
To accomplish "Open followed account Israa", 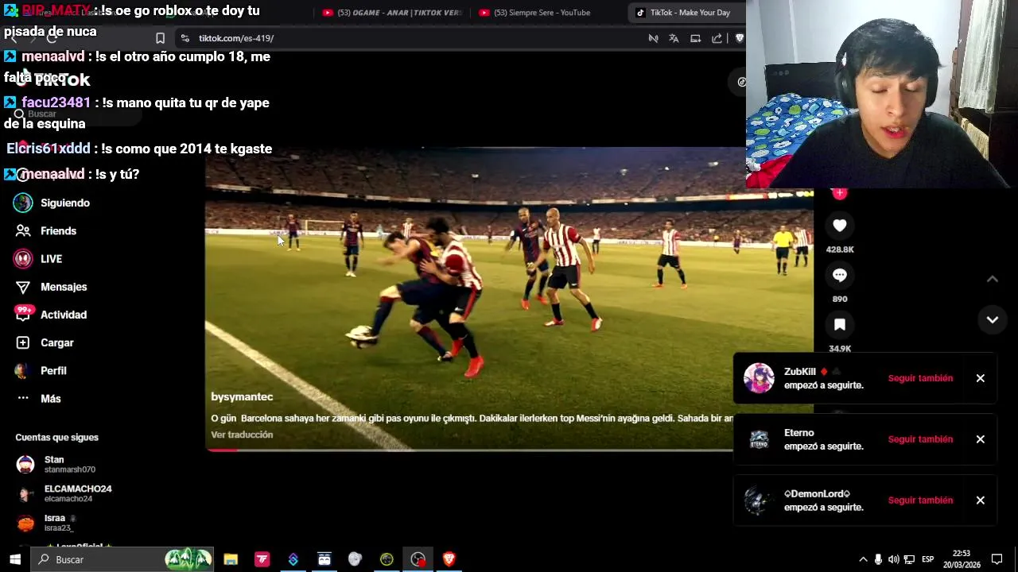I will pyautogui.click(x=48, y=523).
